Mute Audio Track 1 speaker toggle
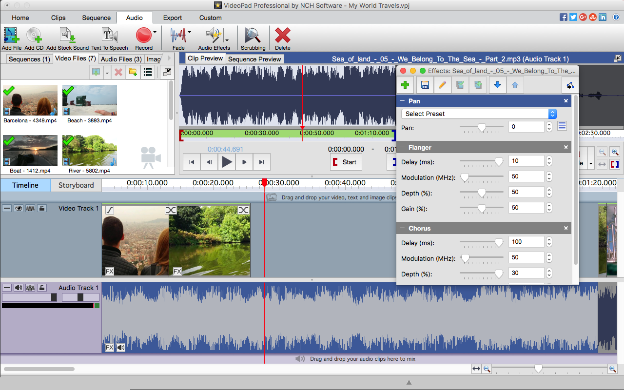This screenshot has height=390, width=624. click(19, 288)
